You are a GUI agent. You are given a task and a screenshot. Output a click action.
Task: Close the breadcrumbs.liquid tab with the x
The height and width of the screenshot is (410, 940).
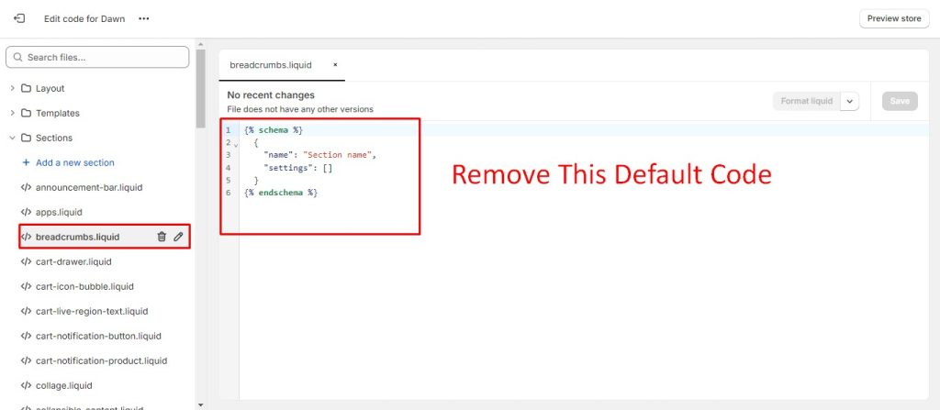[x=335, y=65]
